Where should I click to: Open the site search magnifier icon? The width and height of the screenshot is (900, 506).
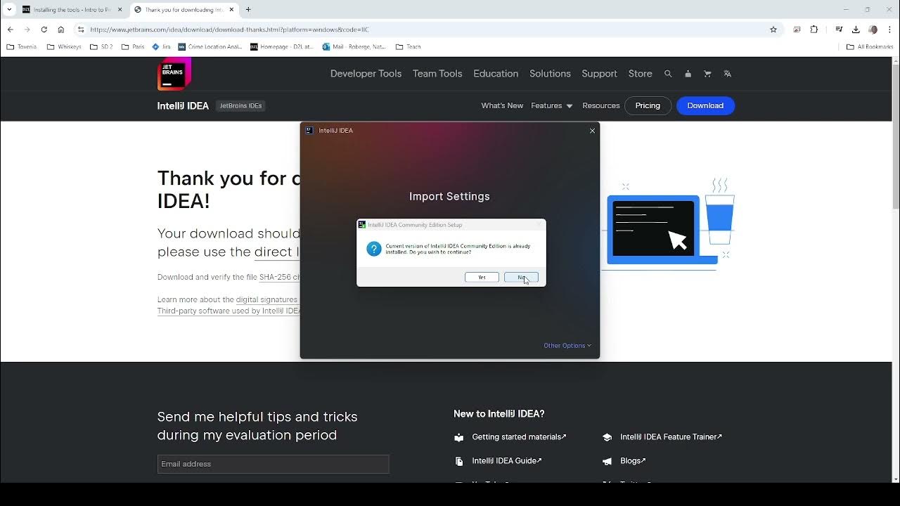click(668, 74)
